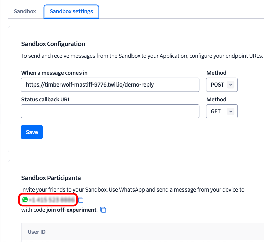Open the POST method dropdown
The width and height of the screenshot is (264, 242).
tap(222, 85)
